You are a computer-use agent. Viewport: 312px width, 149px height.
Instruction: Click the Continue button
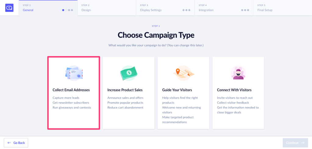(x=295, y=143)
